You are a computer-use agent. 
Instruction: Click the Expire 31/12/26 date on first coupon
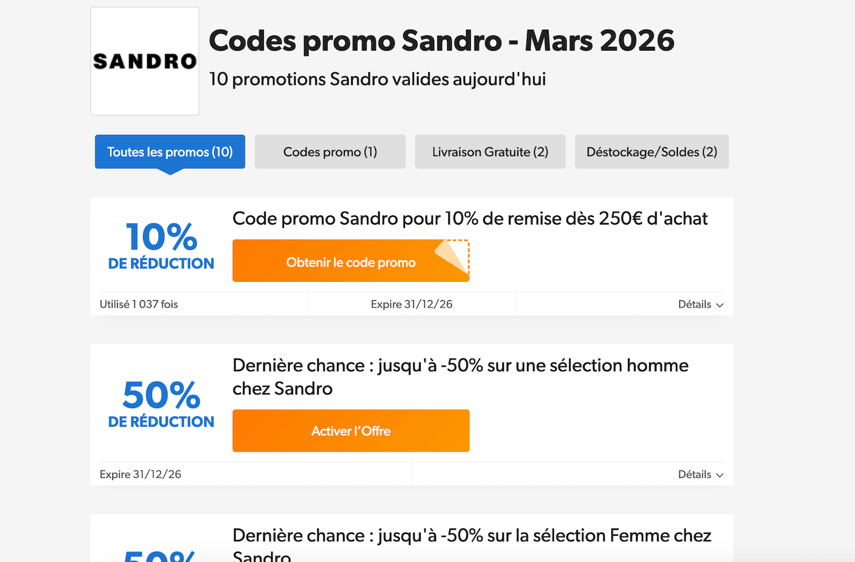411,303
